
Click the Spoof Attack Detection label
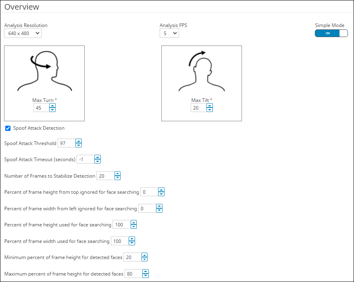tap(39, 128)
